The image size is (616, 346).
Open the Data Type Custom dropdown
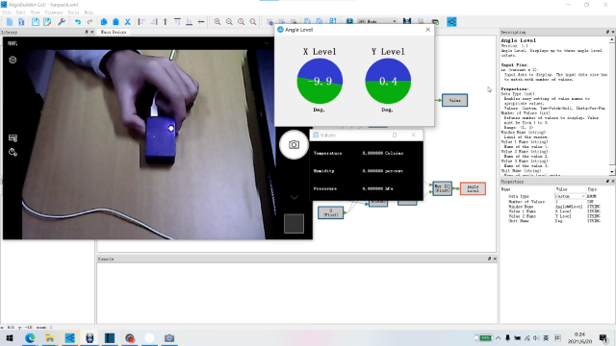570,196
